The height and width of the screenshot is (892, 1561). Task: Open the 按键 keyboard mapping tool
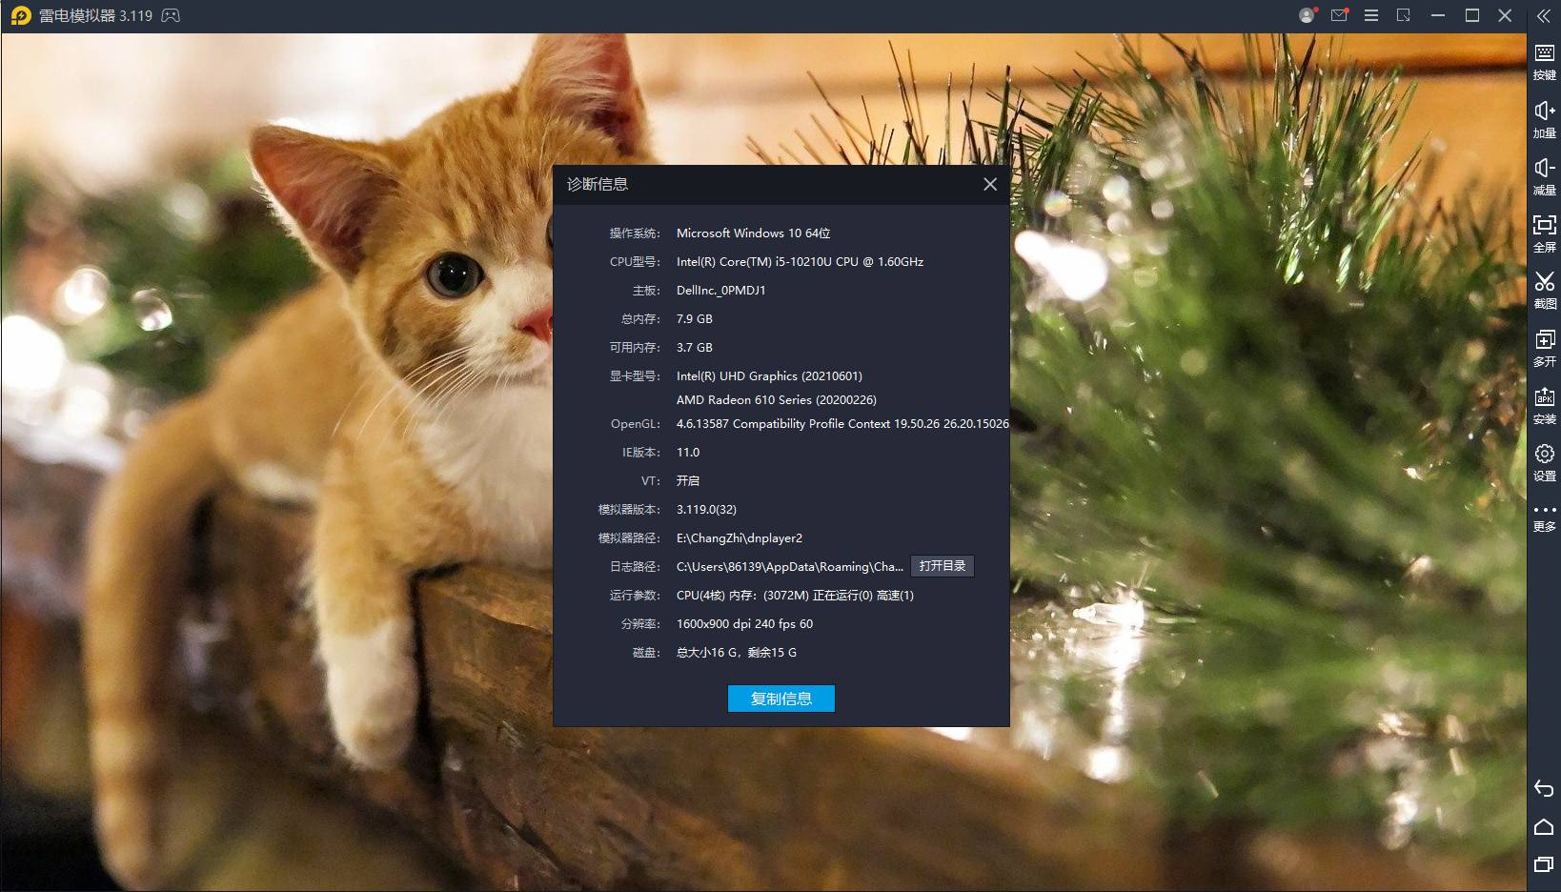[x=1544, y=61]
